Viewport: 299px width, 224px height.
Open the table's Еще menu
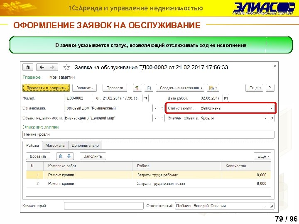point(262,156)
